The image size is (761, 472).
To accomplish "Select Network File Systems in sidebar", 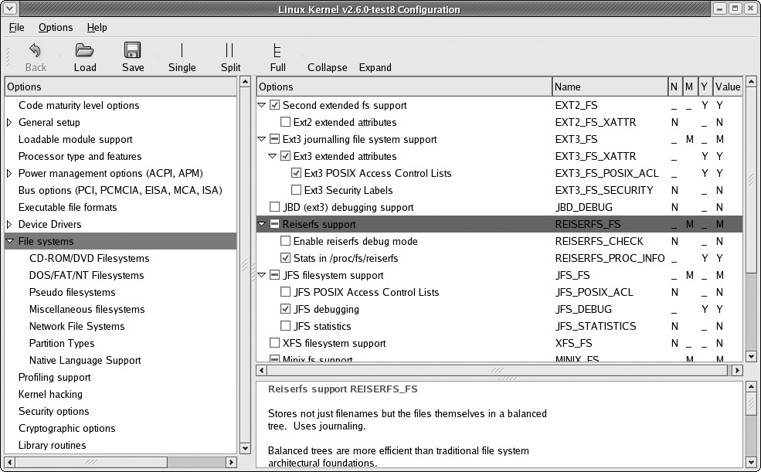I will tap(76, 326).
